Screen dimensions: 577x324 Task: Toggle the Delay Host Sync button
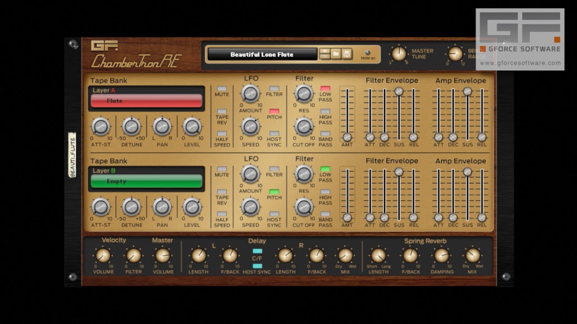pos(257,266)
